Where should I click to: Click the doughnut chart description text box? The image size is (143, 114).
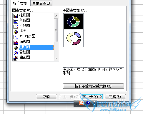click(93, 74)
